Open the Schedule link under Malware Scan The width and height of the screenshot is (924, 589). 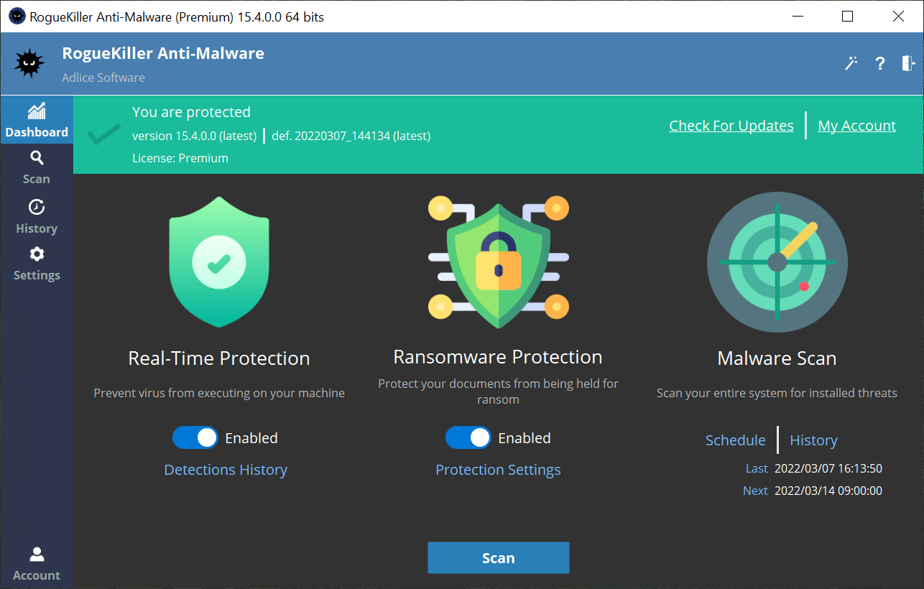(x=735, y=440)
